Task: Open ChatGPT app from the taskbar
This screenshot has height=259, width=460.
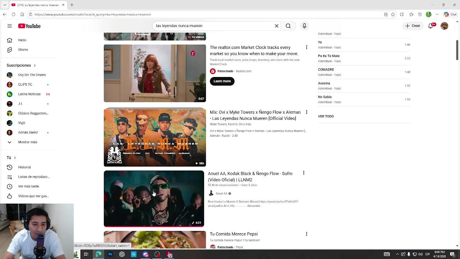Action: [x=122, y=254]
